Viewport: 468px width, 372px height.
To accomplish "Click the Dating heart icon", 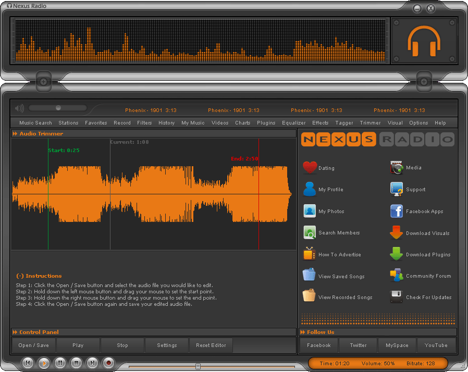I will (x=310, y=168).
